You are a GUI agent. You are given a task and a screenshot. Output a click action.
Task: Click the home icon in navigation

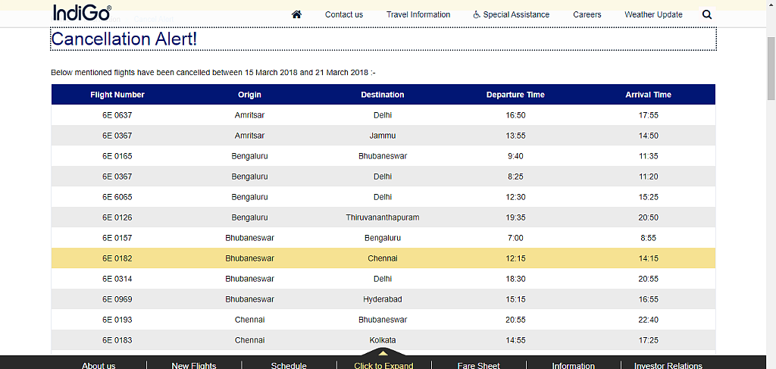click(x=296, y=14)
